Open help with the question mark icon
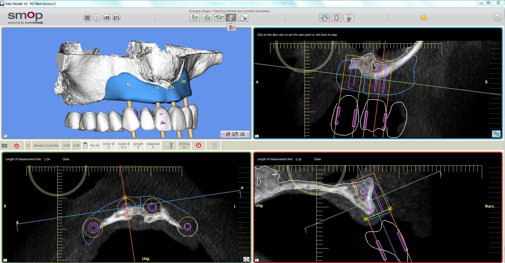Screen dimensions: 505x263 tap(97, 18)
